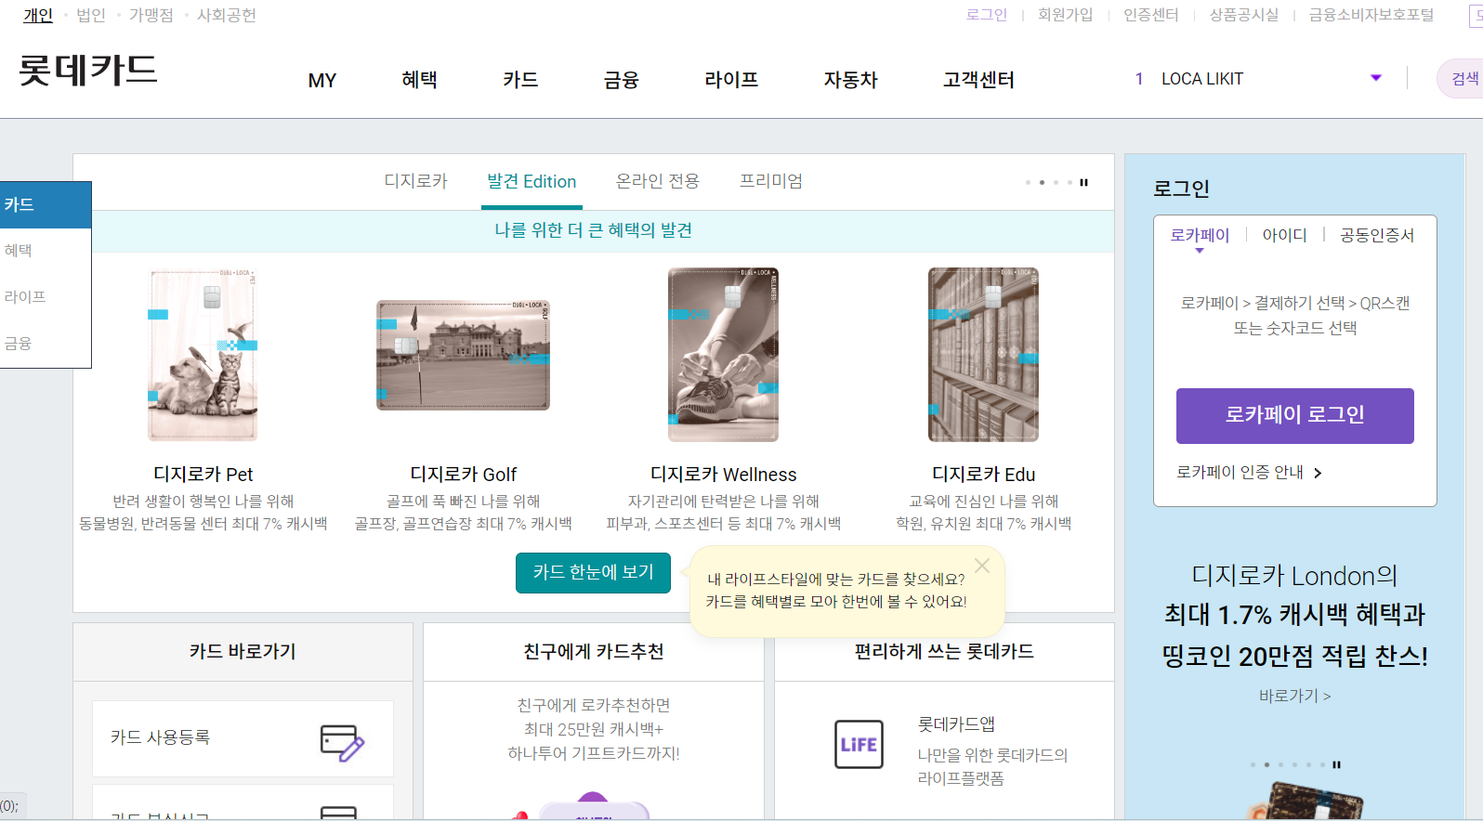Open the 카드 사용등록 shortcut
The image size is (1483, 821).
tap(243, 738)
